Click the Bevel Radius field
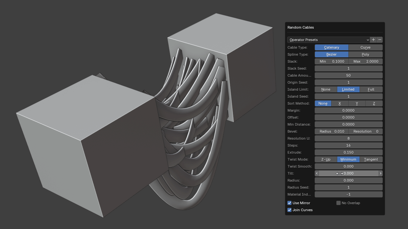The image size is (408, 229). (331, 131)
